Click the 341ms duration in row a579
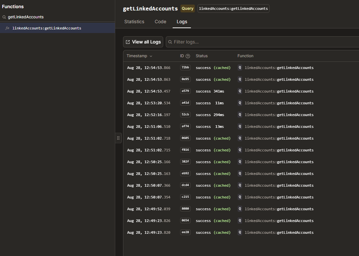This screenshot has height=256, width=359. click(219, 91)
